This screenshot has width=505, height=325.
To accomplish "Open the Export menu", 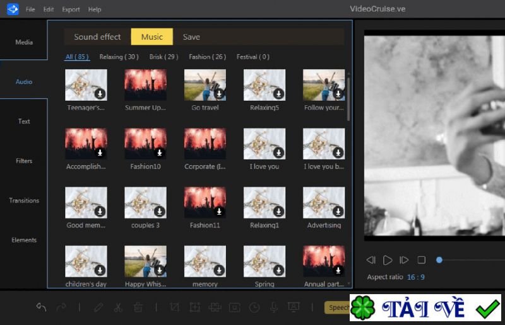I will 71,9.
